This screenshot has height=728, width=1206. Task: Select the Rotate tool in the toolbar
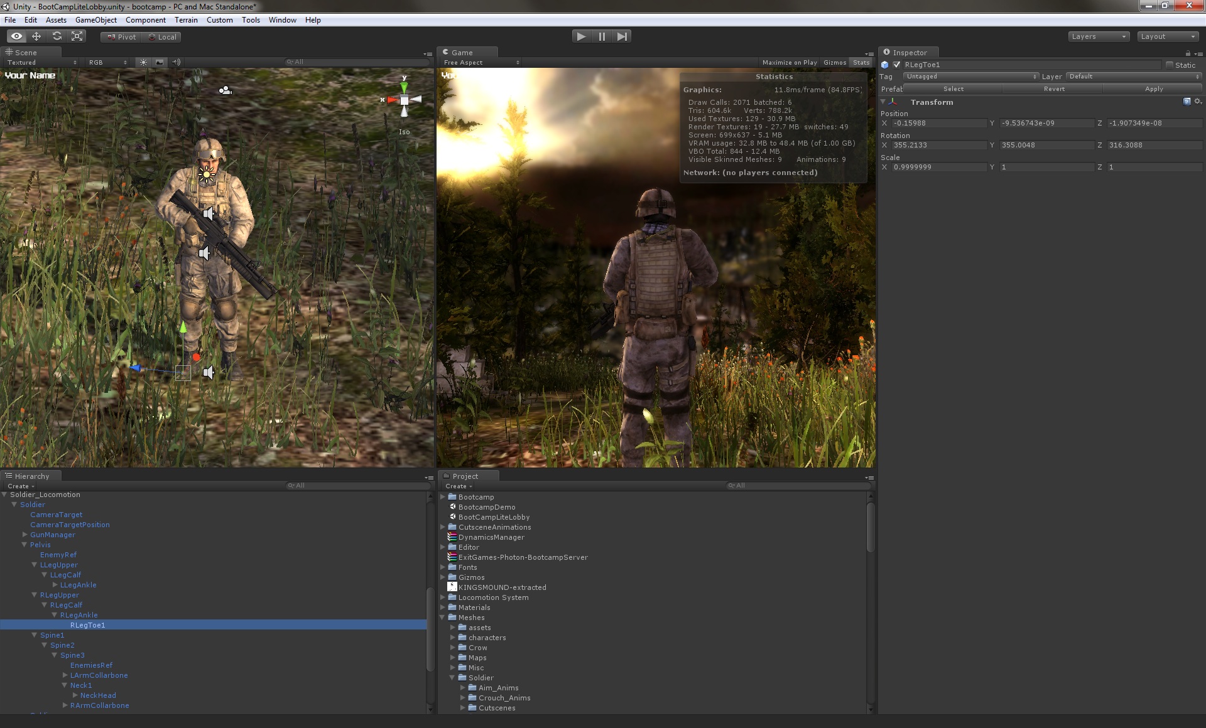click(57, 36)
